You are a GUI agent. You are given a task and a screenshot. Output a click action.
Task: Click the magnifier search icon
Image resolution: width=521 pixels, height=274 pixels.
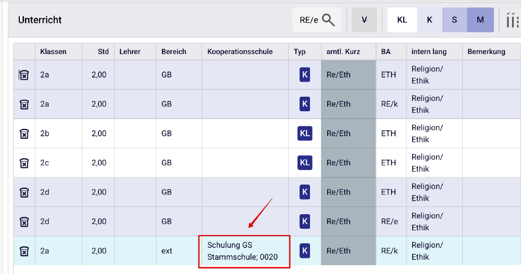[328, 20]
